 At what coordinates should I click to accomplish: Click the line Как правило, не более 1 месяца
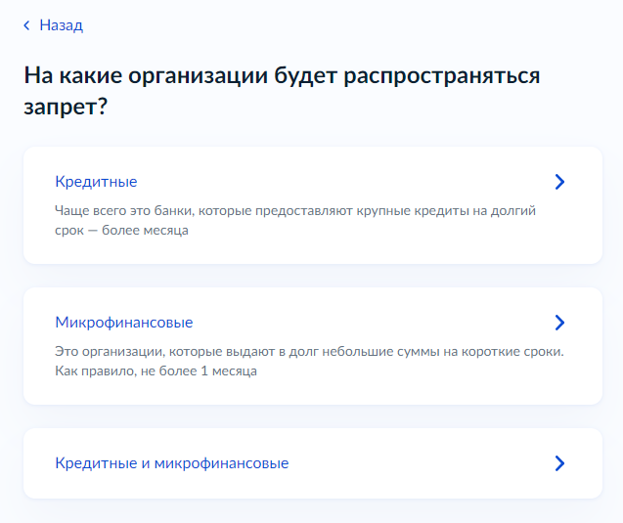click(x=156, y=371)
